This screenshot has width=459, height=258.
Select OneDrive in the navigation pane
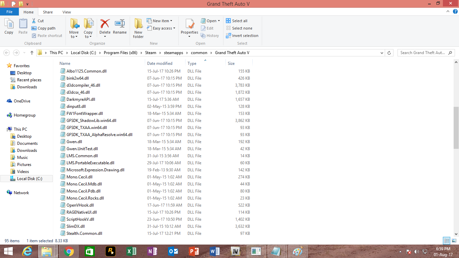(x=22, y=101)
